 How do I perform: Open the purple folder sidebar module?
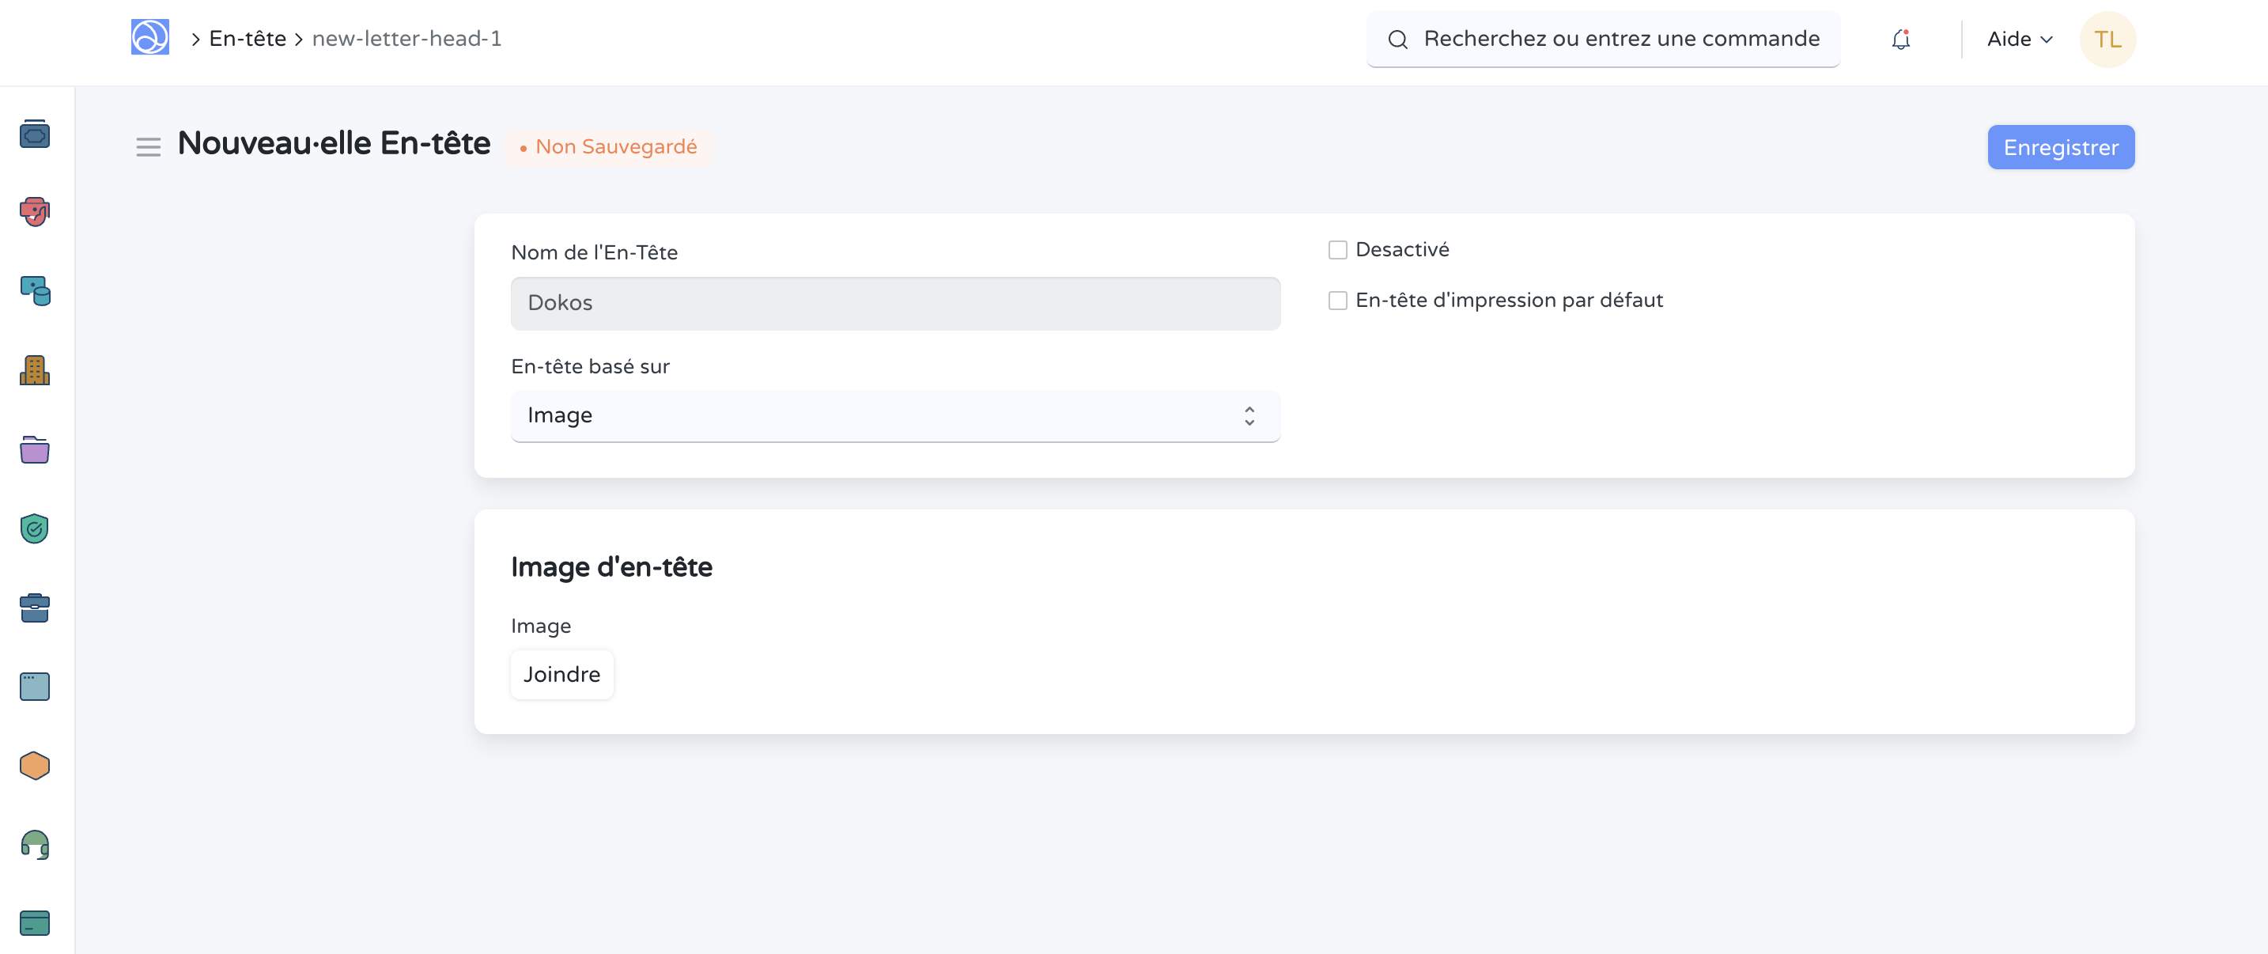[34, 449]
